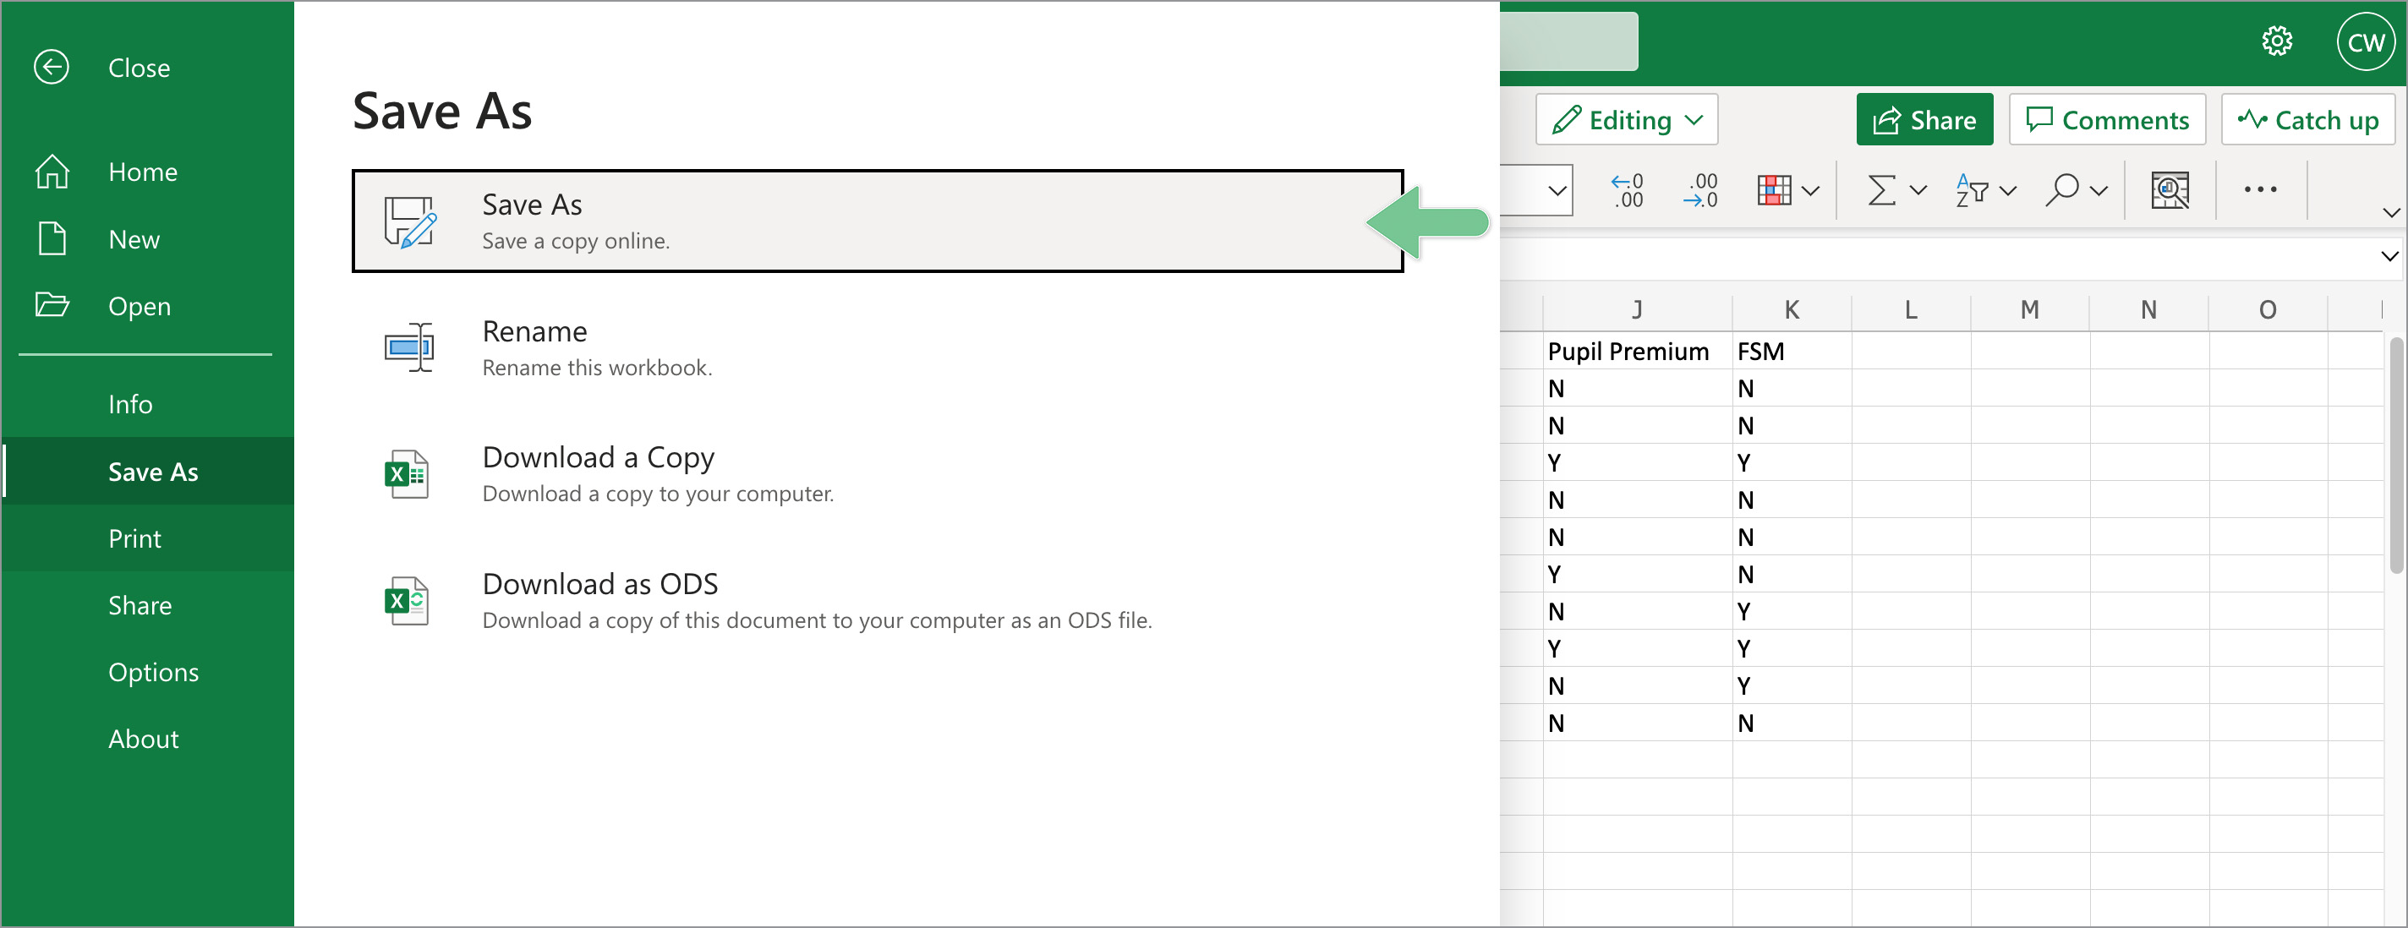Open the CW account avatar
Image resolution: width=2408 pixels, height=928 pixels.
pos(2365,42)
